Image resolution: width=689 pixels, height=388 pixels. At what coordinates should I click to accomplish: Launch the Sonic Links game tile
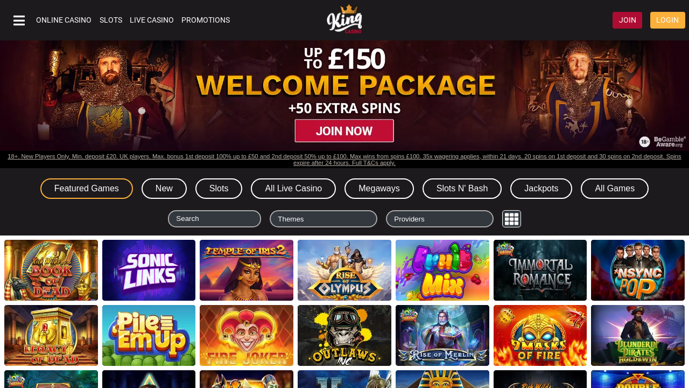pos(149,270)
